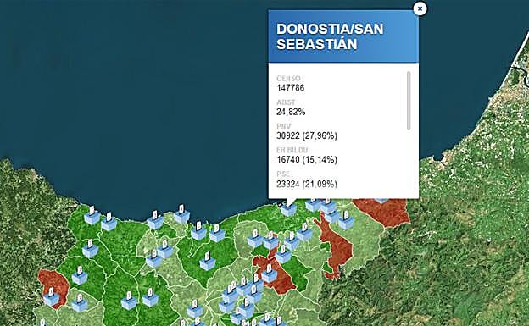The height and width of the screenshot is (326, 529).
Task: Select EH Bildu result 16740 (15,14%)
Action: 307,159
